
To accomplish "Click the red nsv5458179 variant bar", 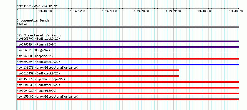I will (x=128, y=82).
